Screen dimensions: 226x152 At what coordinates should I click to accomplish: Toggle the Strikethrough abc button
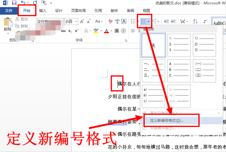63,31
